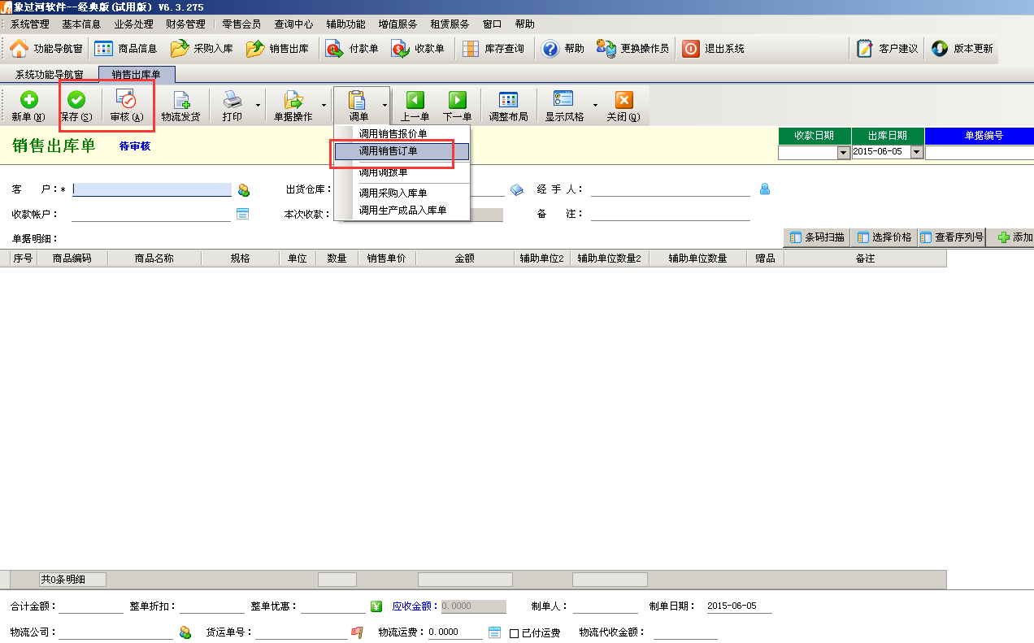Click the calculator icon beside 物流运费
The image size is (1034, 643).
[494, 632]
